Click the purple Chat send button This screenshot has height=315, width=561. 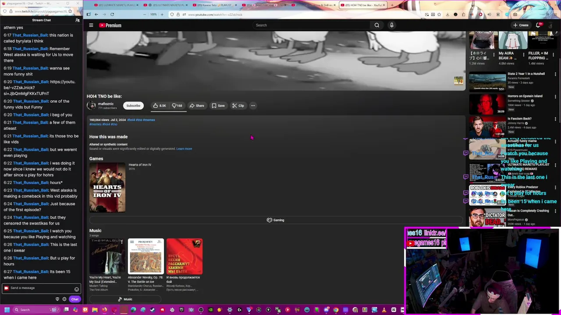click(x=75, y=299)
